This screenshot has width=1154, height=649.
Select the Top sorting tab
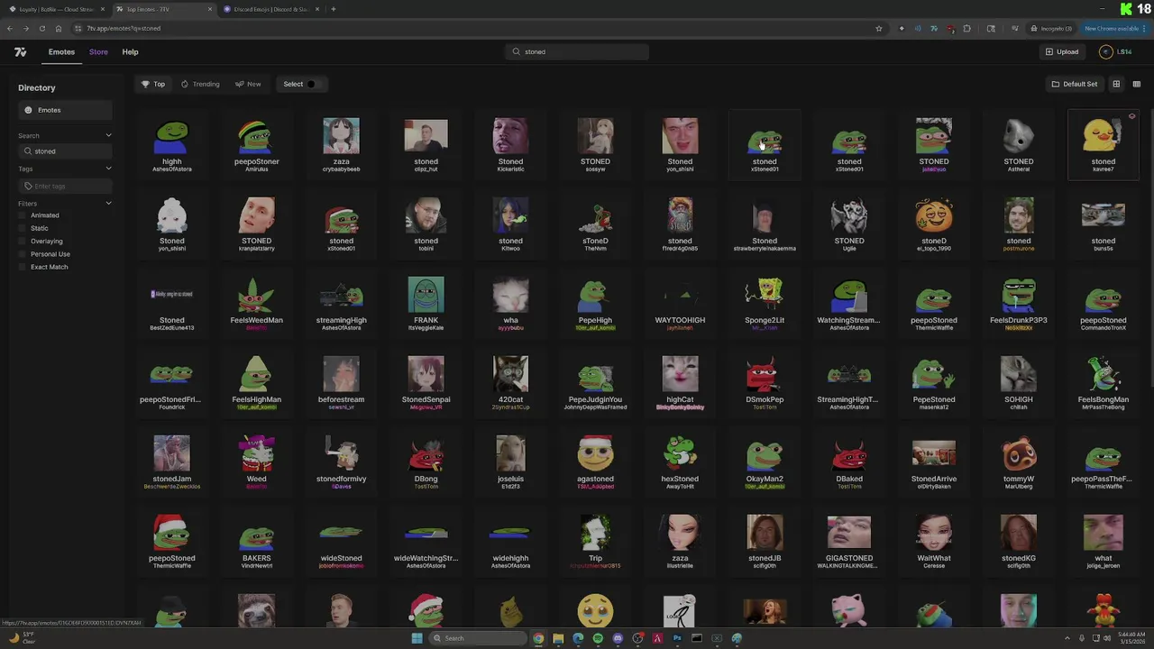click(153, 84)
